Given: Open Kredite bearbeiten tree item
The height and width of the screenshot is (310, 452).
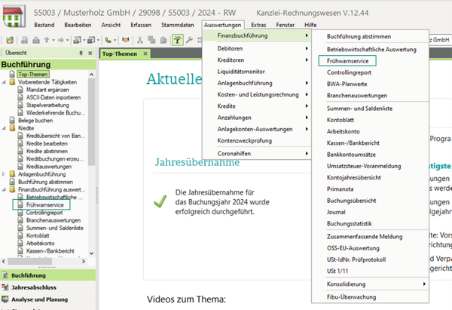Looking at the screenshot, I should (47, 143).
